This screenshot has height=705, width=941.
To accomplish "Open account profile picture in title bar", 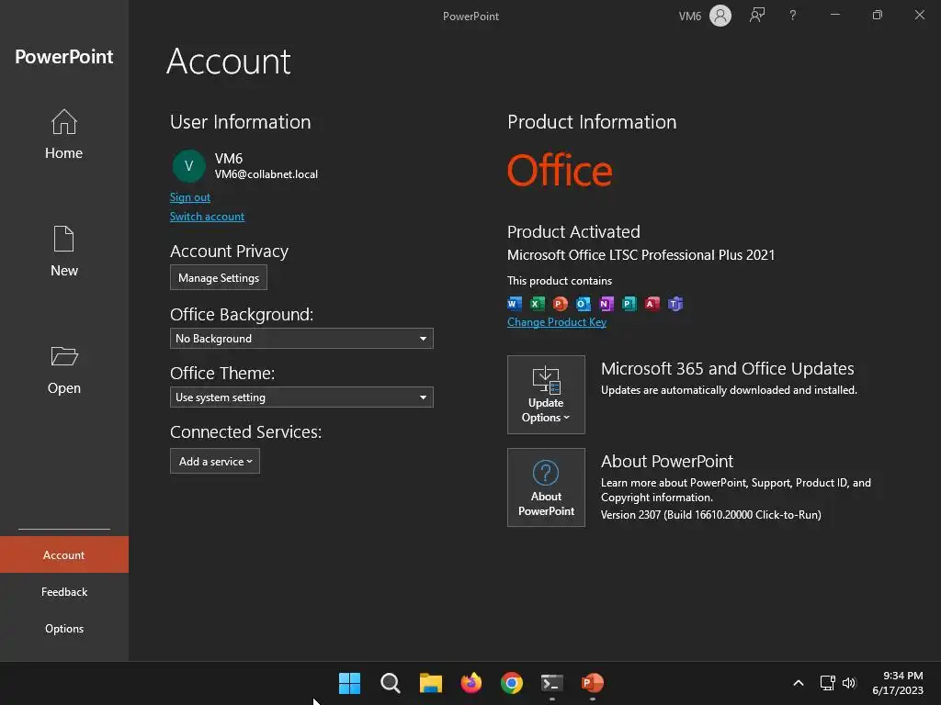I will coord(720,16).
